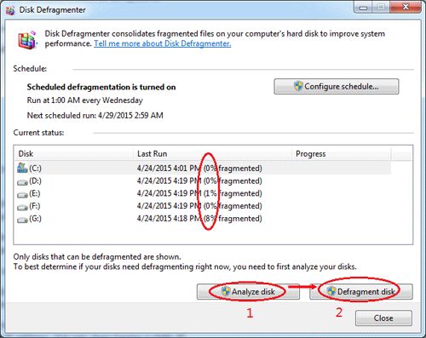
Task: Click the C: last run 4/24/2015 4:01 PM entry
Action: pyautogui.click(x=199, y=169)
